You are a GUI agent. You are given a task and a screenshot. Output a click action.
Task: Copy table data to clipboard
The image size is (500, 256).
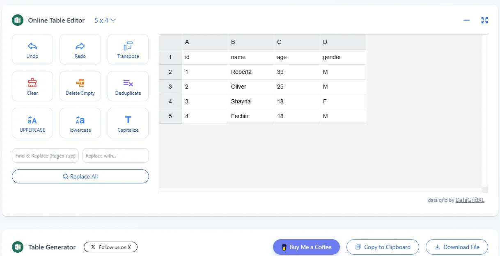[x=383, y=247]
